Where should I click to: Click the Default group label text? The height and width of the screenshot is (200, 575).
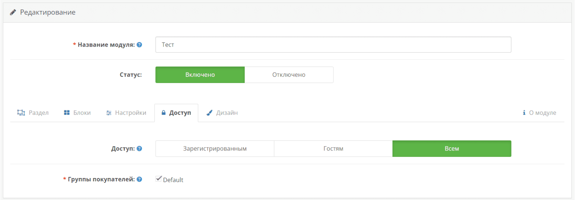point(173,180)
